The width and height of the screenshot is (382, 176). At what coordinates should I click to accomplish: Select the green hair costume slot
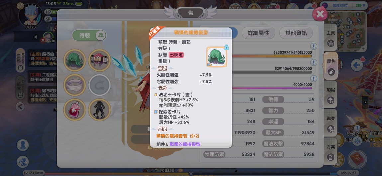(x=74, y=60)
